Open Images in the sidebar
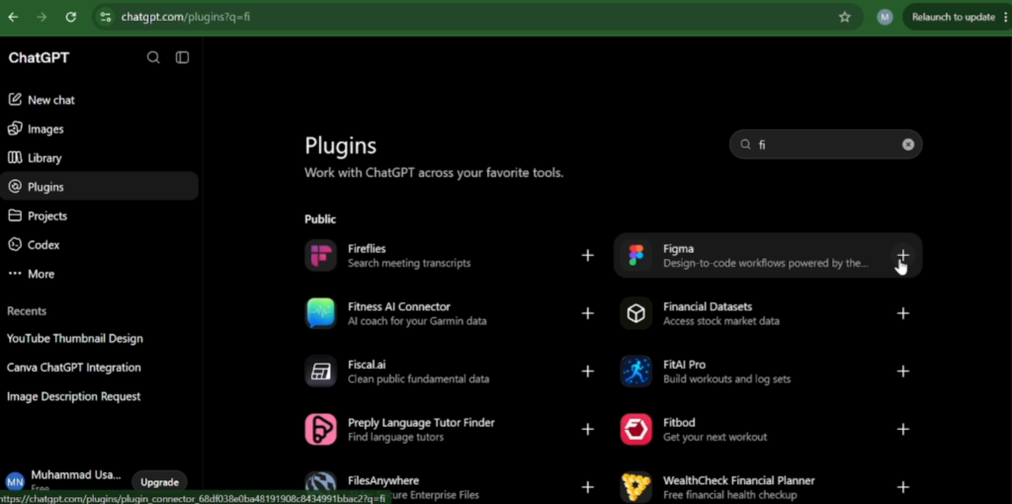The width and height of the screenshot is (1012, 504). click(100, 129)
